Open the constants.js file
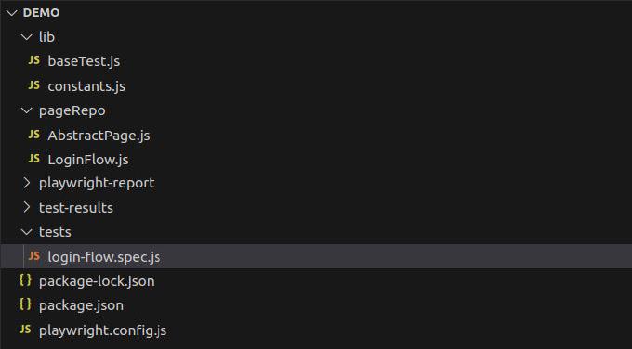 point(86,86)
